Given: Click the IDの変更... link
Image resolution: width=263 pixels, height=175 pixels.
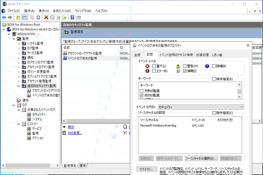Looking at the screenshot, I should click(75, 133).
